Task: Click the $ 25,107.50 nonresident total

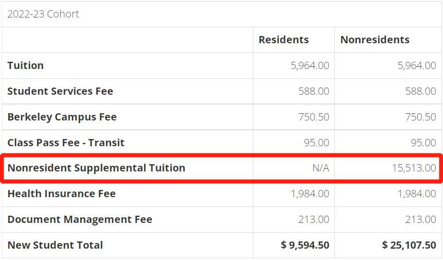Action: (x=409, y=245)
